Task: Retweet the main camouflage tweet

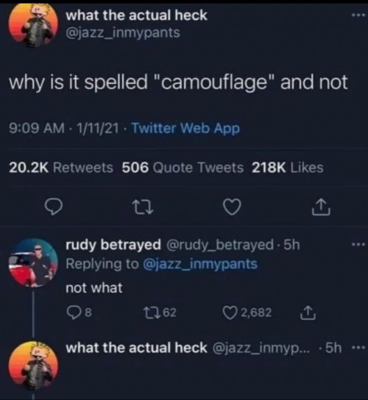Action: point(143,207)
